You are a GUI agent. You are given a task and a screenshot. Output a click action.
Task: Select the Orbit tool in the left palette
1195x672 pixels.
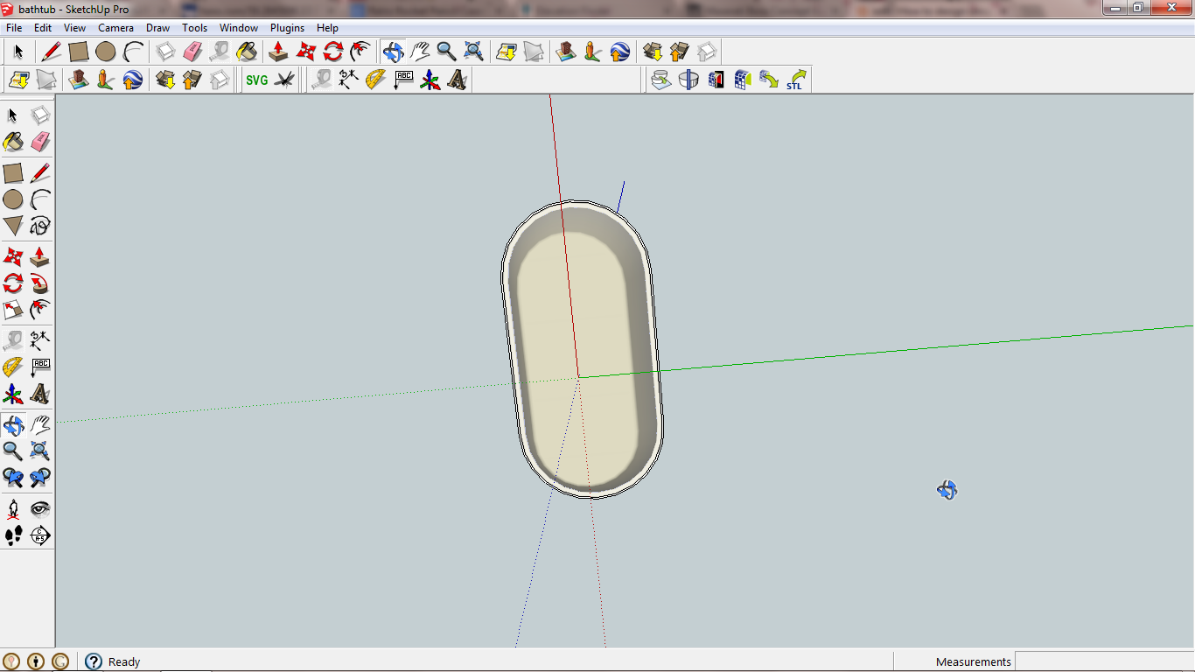click(x=13, y=425)
